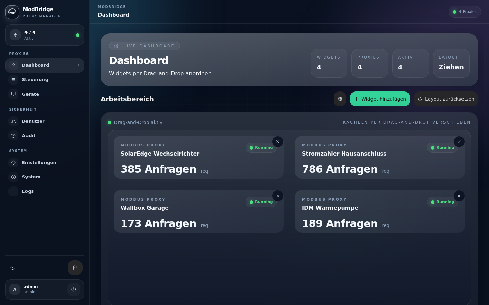Screen dimensions: 489x305
Task: Close the IDM Wärmepumpe widget
Action: tap(459, 196)
